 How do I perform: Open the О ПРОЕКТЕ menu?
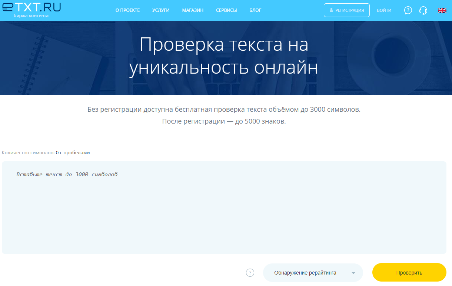click(x=127, y=10)
